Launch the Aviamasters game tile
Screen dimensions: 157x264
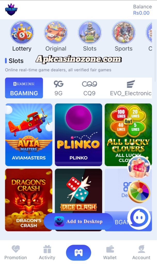[29, 135]
